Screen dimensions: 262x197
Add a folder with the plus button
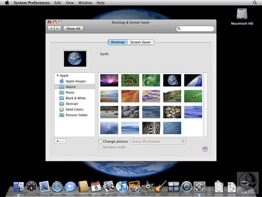[58, 141]
